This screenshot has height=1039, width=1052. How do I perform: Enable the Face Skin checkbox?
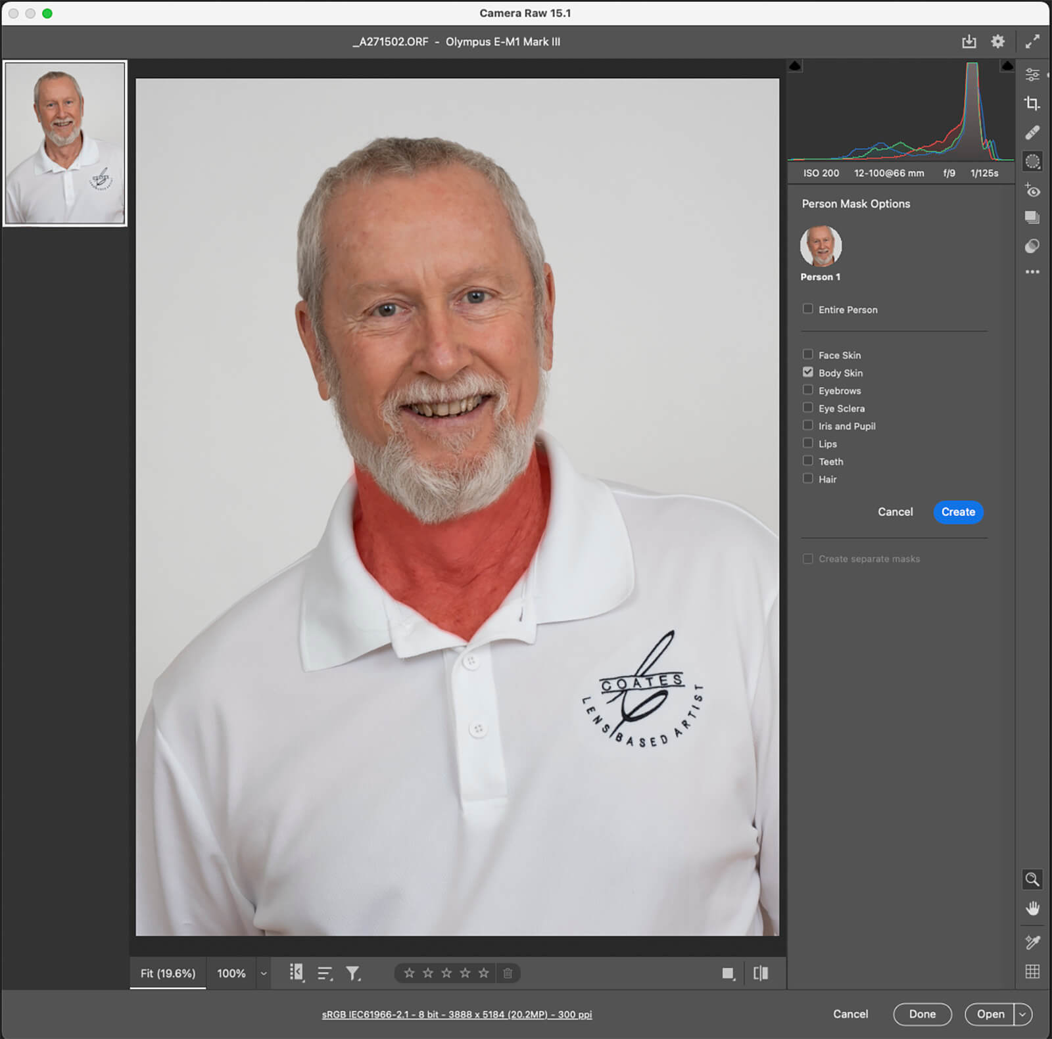coord(808,355)
